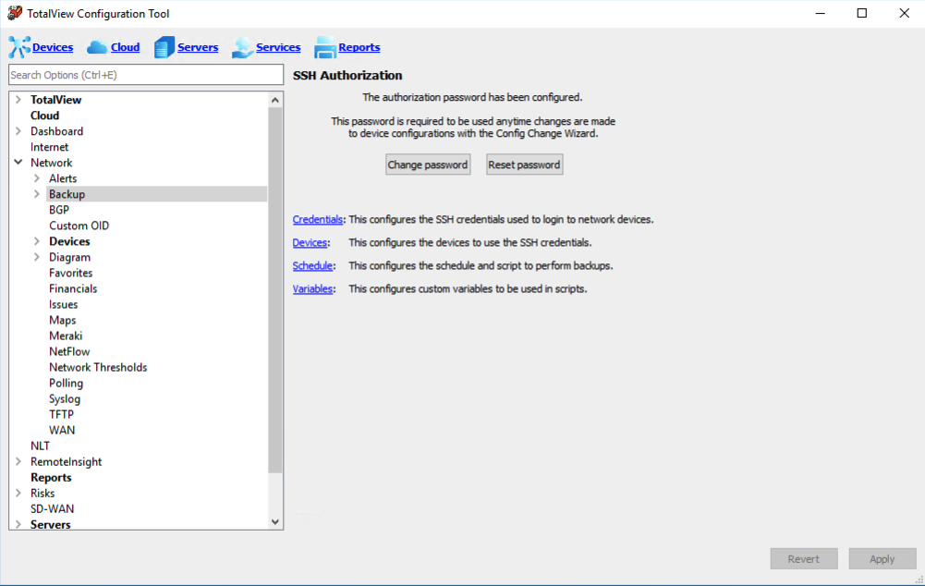
Task: Select the Custom OID tree item
Action: [79, 226]
